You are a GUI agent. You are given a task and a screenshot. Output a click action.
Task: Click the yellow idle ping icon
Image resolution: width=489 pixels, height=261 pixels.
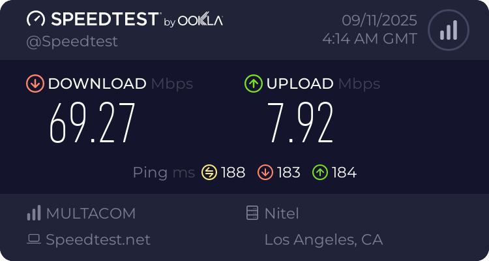pyautogui.click(x=209, y=172)
